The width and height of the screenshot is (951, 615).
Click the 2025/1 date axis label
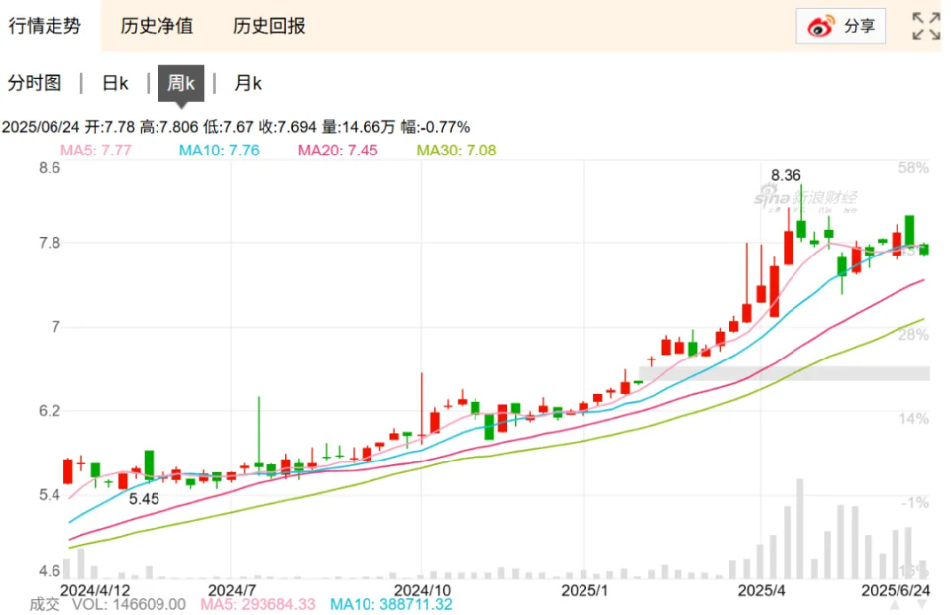pos(584,590)
